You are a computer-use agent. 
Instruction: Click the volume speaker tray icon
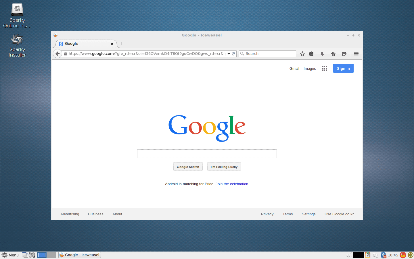click(348, 255)
